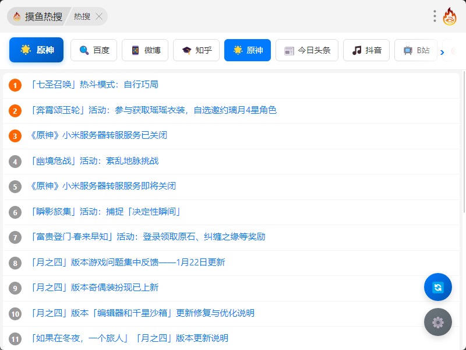Select the 知乎 tab

196,50
